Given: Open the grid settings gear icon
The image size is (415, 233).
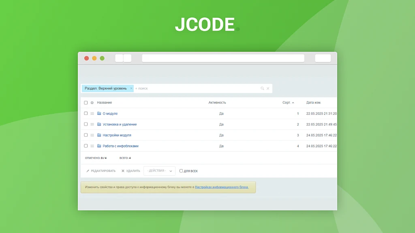Looking at the screenshot, I should click(92, 103).
